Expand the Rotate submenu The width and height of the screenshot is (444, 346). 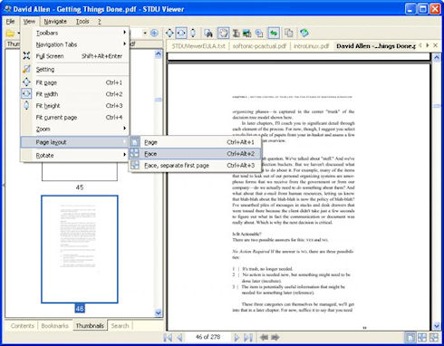[75, 156]
